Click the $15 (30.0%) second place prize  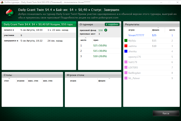(x=100, y=51)
